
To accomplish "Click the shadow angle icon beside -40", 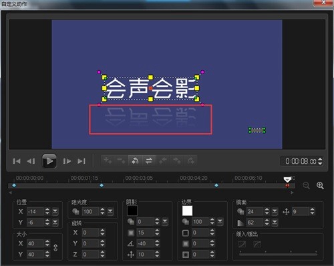I will pyautogui.click(x=131, y=243).
